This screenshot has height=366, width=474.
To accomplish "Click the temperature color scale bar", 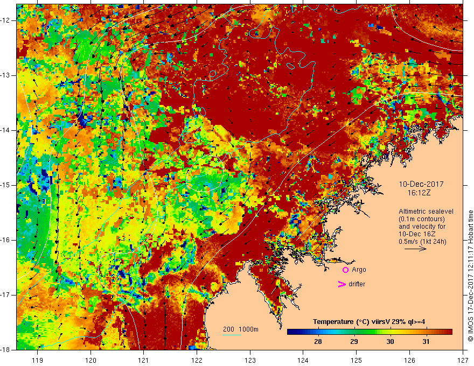I will click(x=370, y=332).
